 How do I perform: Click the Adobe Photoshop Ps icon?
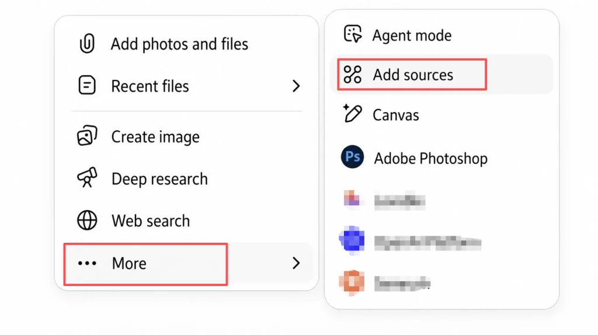352,156
